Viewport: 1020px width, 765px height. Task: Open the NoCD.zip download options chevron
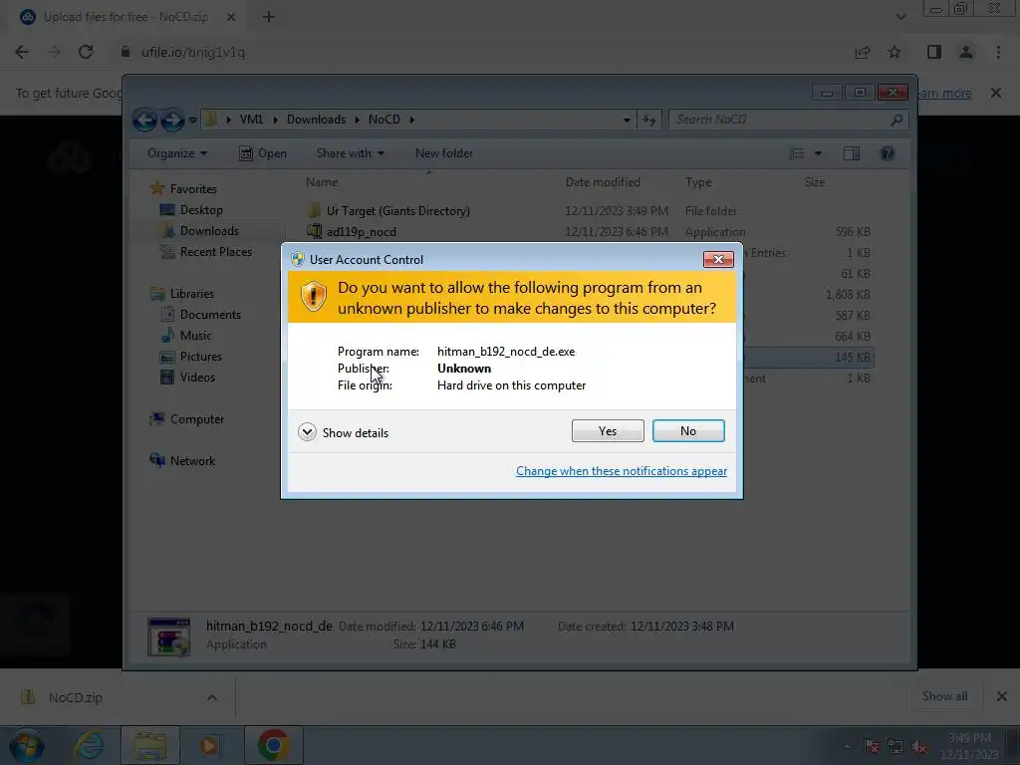coord(212,697)
